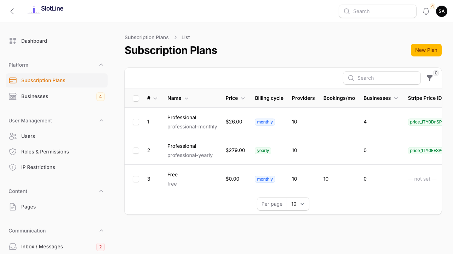
Task: Click the Pages document icon
Action: [x=13, y=207]
